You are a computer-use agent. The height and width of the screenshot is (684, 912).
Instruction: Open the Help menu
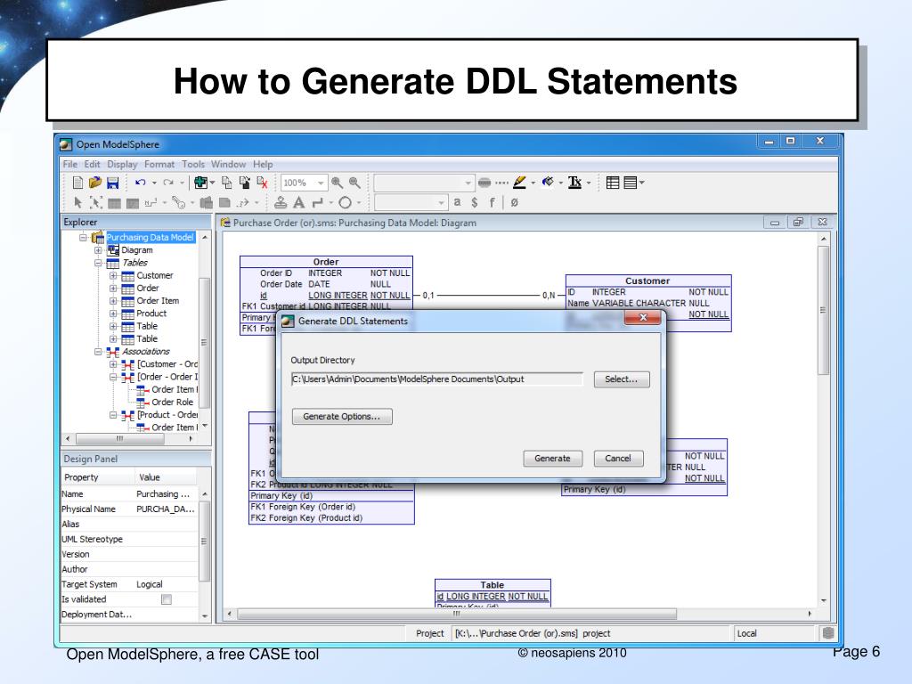(x=263, y=165)
